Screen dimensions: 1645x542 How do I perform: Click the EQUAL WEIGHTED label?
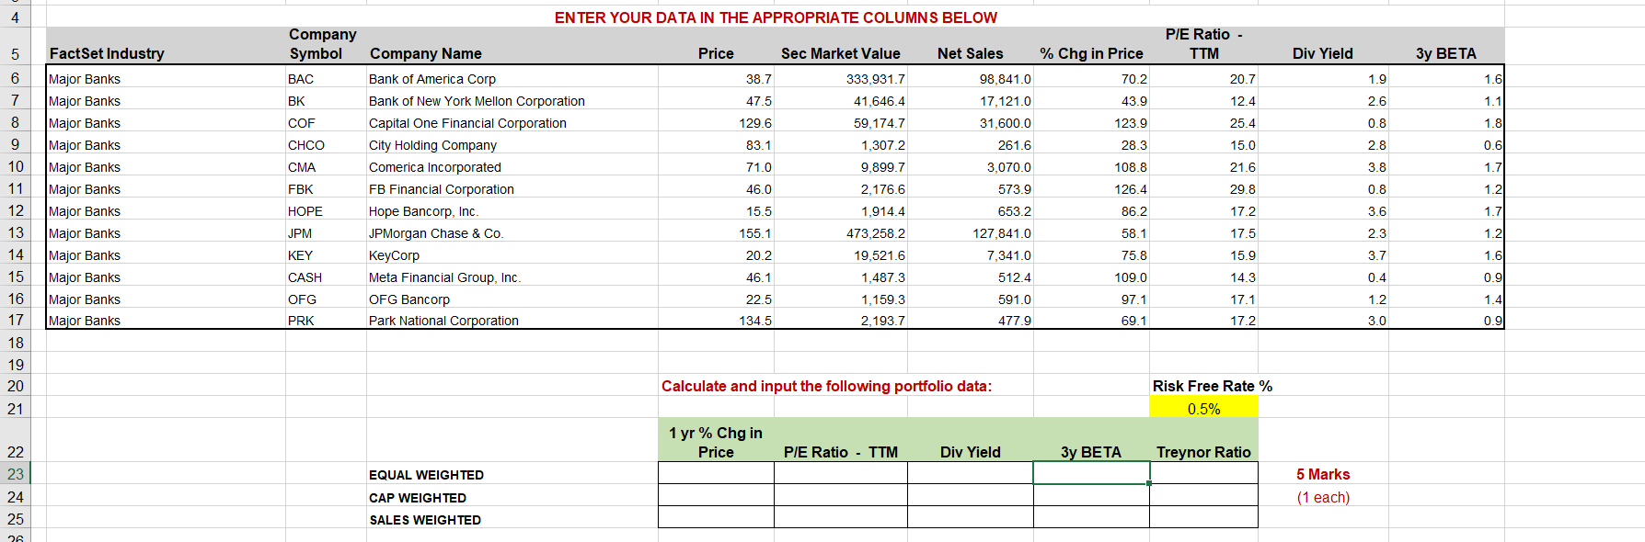tap(426, 475)
